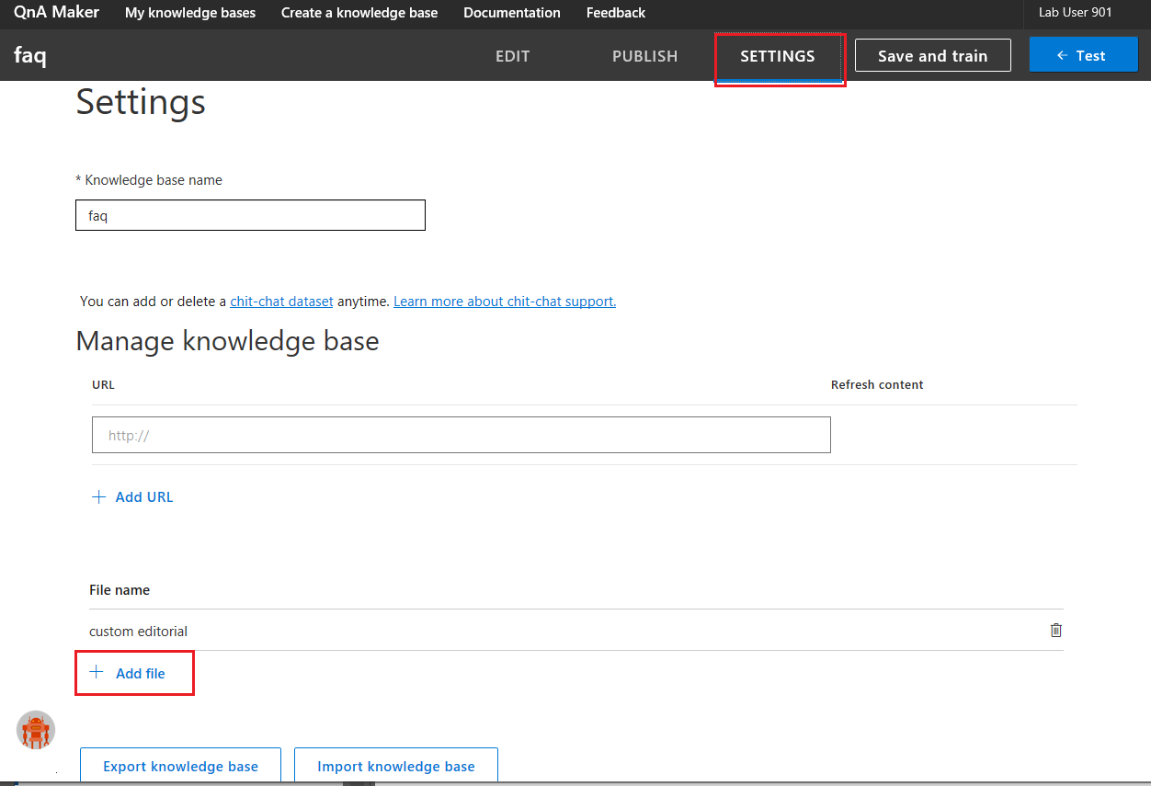Viewport: 1151px width, 786px height.
Task: Open the Feedback menu item
Action: pyautogui.click(x=616, y=13)
